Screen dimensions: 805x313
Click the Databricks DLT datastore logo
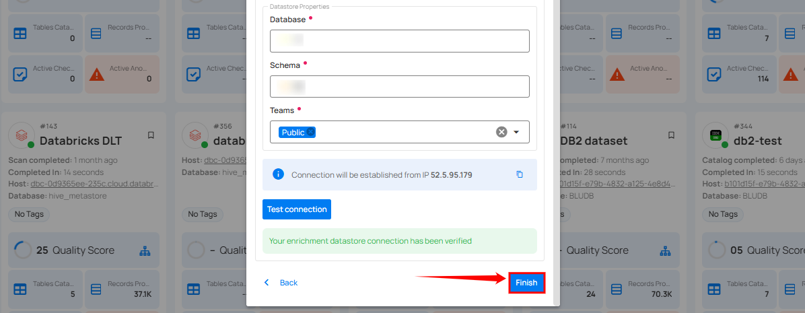pyautogui.click(x=21, y=135)
